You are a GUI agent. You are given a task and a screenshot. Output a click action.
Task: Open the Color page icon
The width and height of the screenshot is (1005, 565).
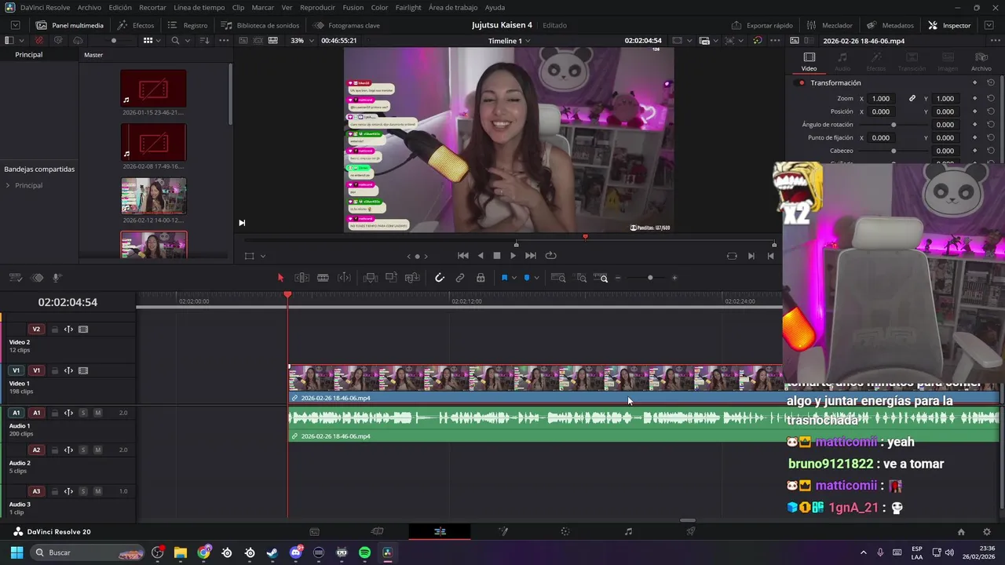point(565,532)
